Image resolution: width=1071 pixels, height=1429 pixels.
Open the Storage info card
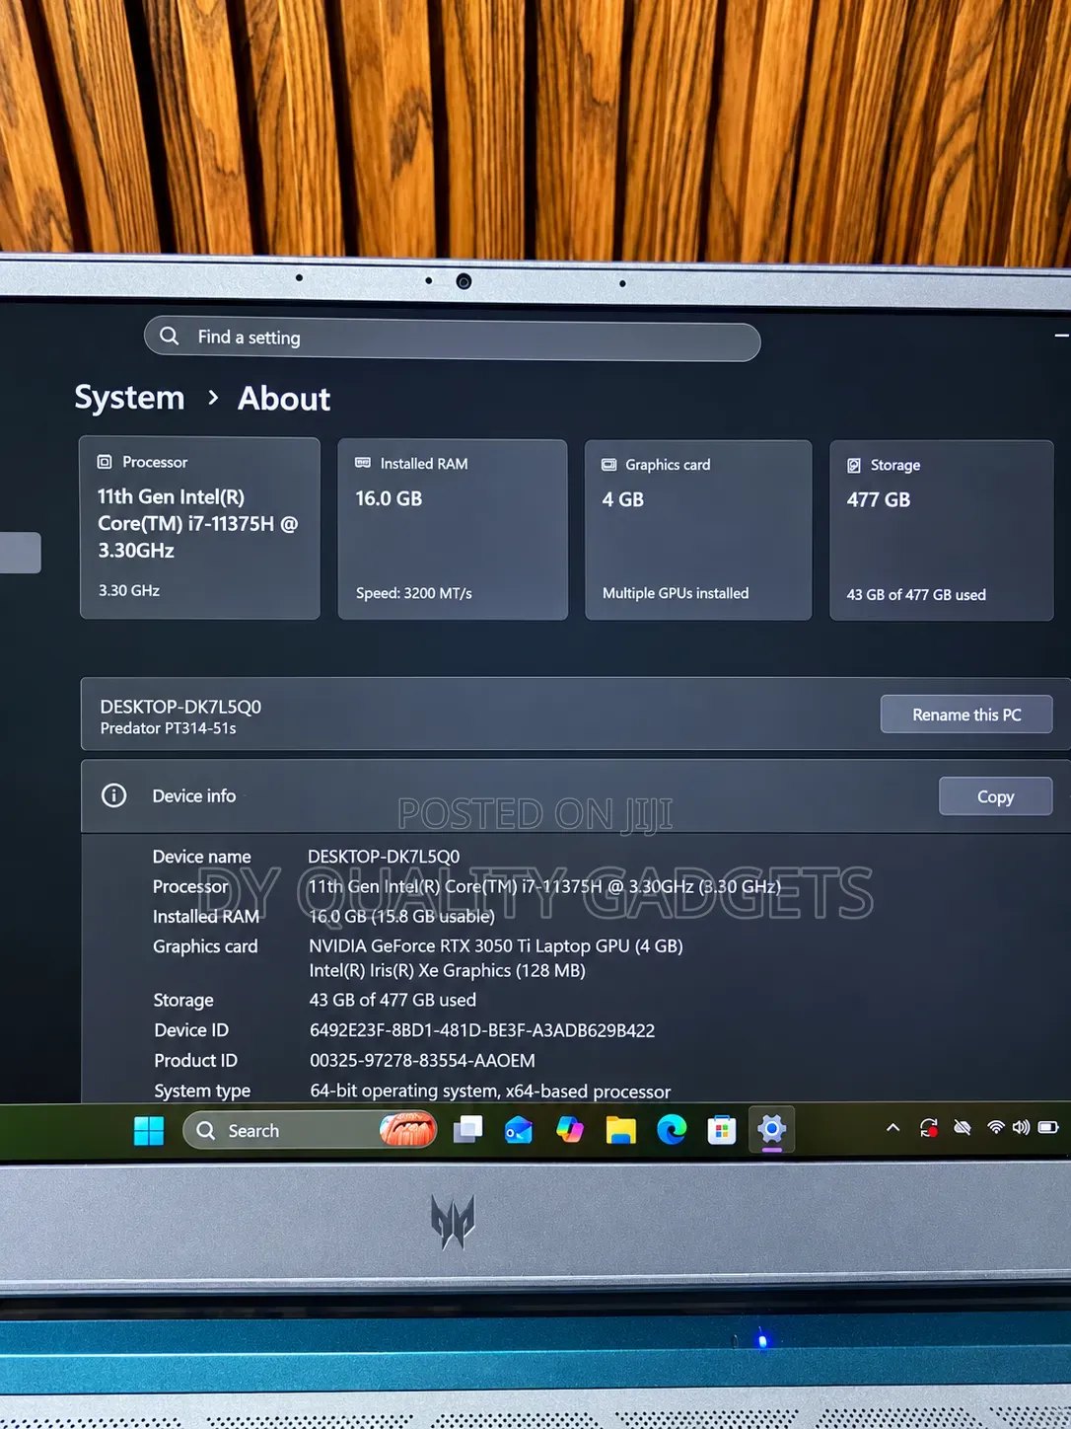click(941, 531)
